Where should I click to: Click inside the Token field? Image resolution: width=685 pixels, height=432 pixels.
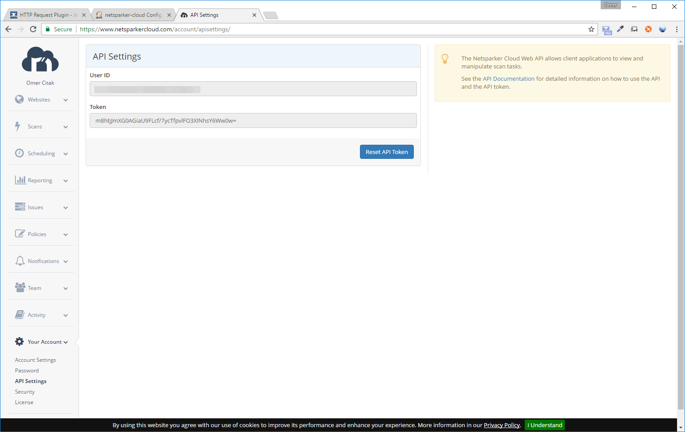[253, 120]
